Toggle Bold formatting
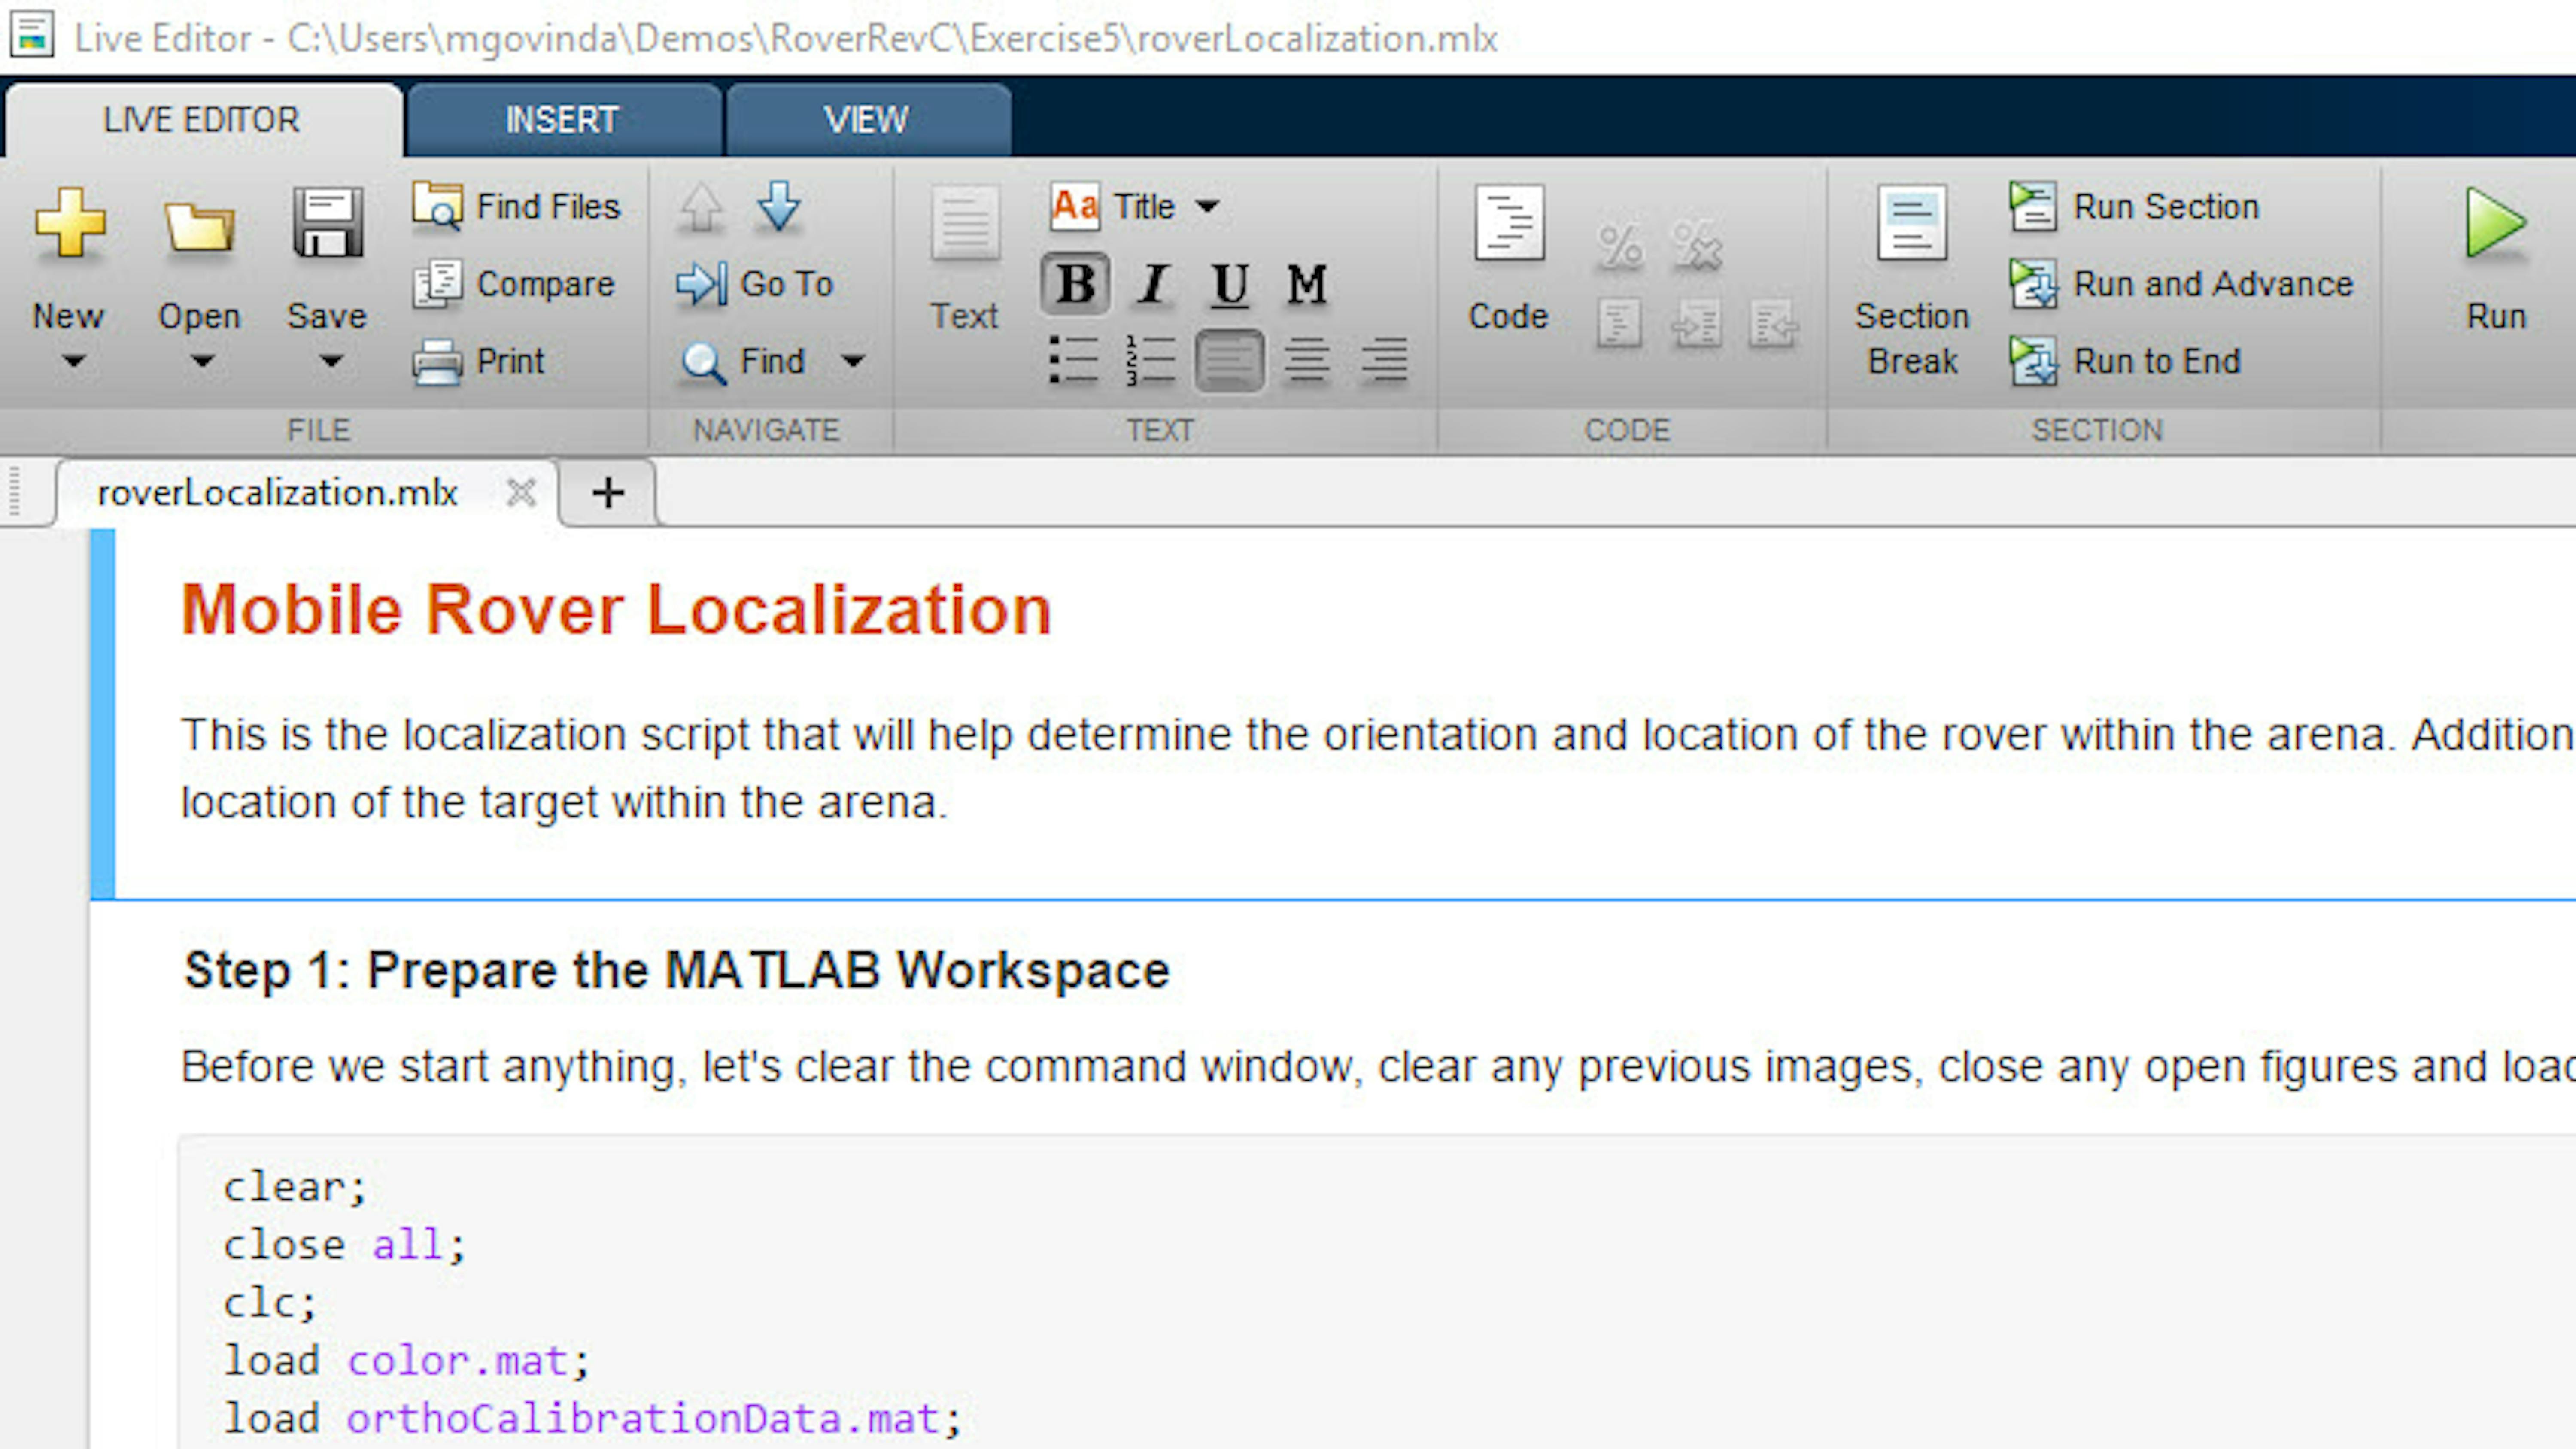The width and height of the screenshot is (2576, 1449). 1075,284
